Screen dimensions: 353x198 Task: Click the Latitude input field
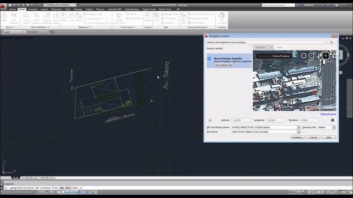240,120
